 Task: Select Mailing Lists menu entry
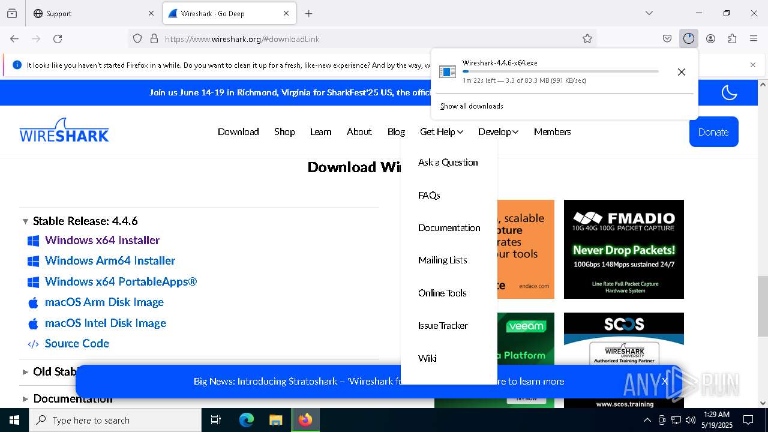[442, 260]
